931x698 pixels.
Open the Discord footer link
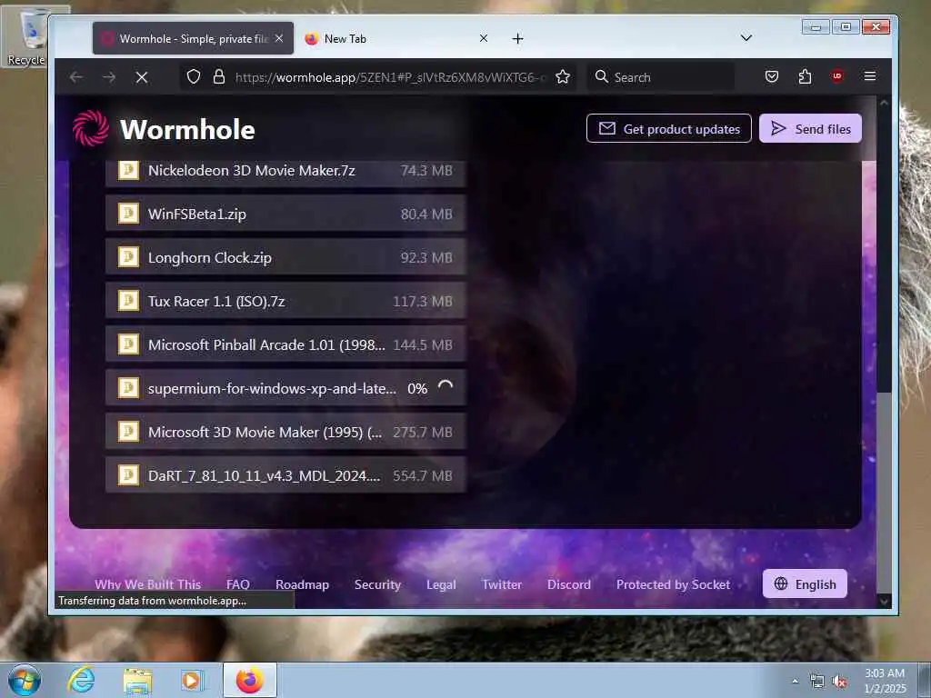click(x=569, y=584)
